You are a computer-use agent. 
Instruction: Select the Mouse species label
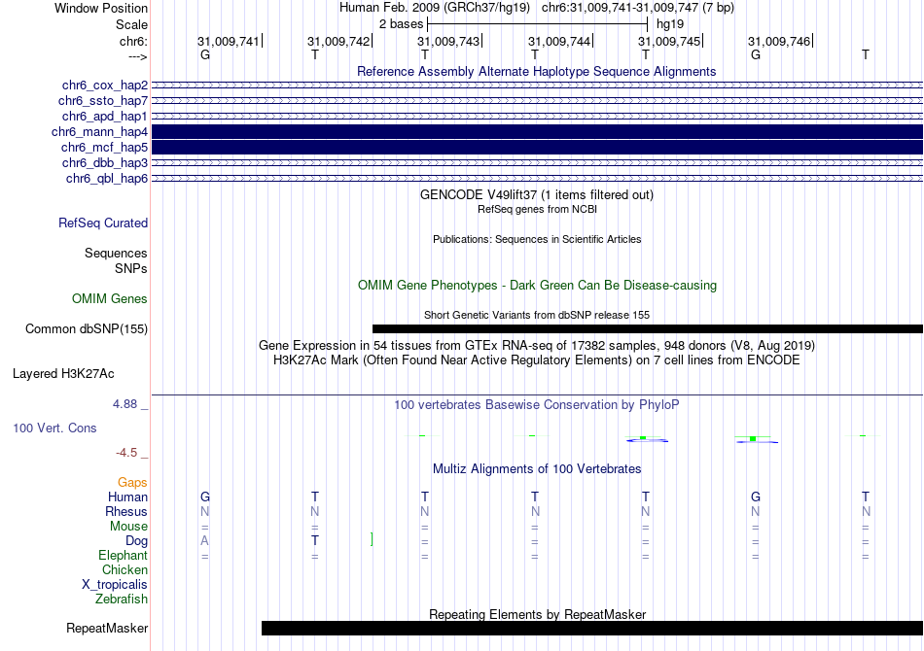(128, 527)
